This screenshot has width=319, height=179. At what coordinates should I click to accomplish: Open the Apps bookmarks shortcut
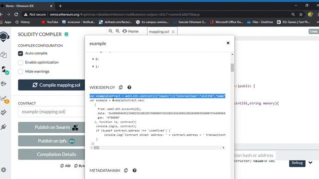5,22
